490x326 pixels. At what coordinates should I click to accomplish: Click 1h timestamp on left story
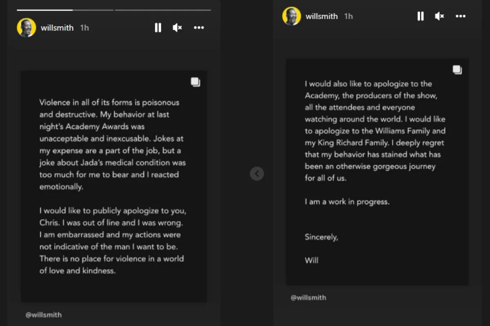coord(84,28)
